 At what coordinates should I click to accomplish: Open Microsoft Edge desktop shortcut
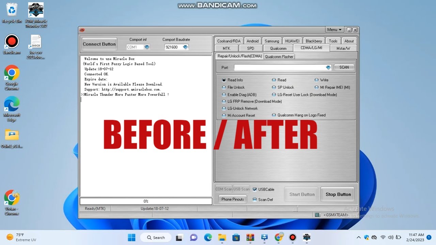point(12,109)
